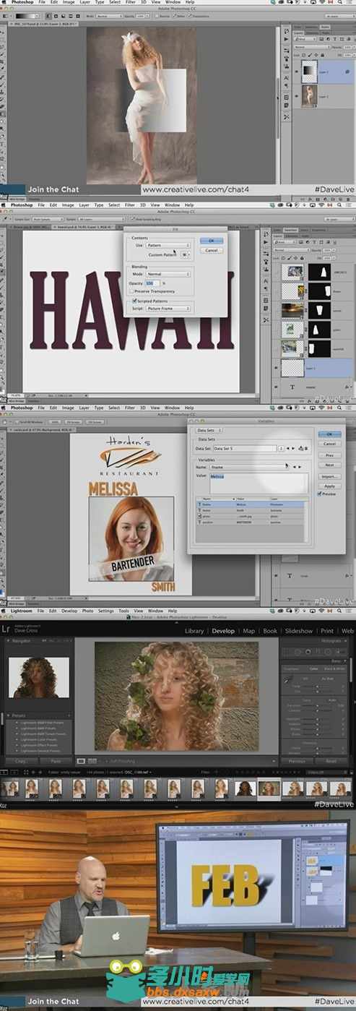Go to previous data set with left arrow icon
Image resolution: width=356 pixels, height=1011 pixels.
(287, 449)
